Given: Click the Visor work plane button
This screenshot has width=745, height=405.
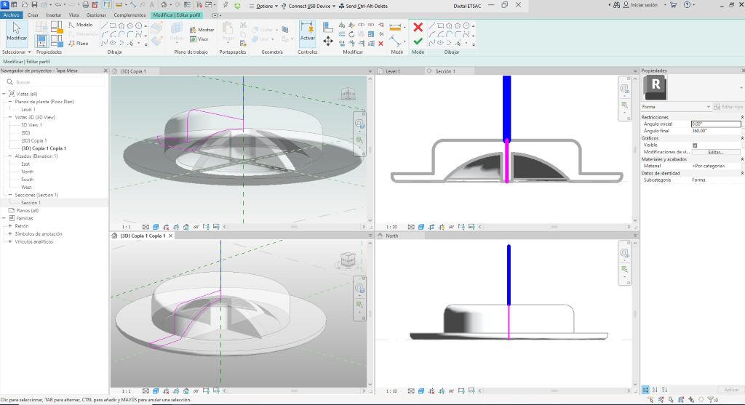Looking at the screenshot, I should coord(199,39).
